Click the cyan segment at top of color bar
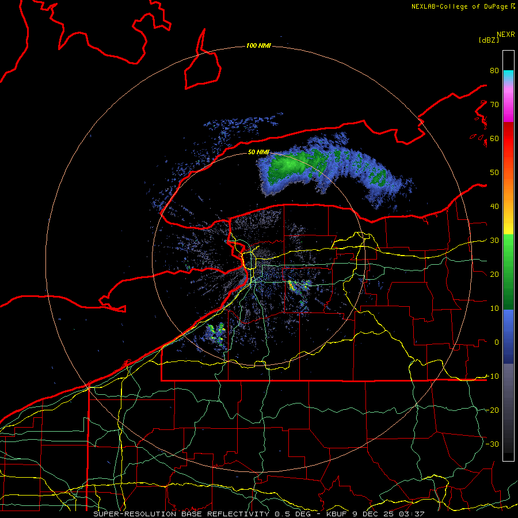Image resolution: width=518 pixels, height=518 pixels. pyautogui.click(x=508, y=76)
